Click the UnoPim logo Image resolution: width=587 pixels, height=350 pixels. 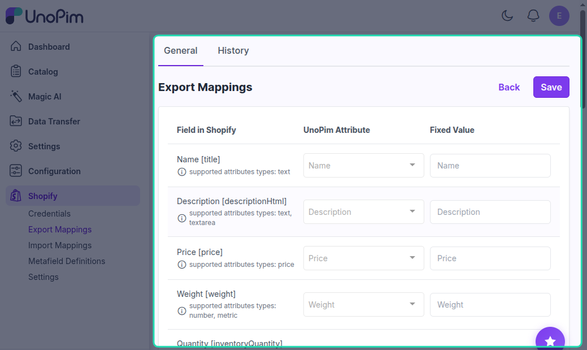(45, 16)
